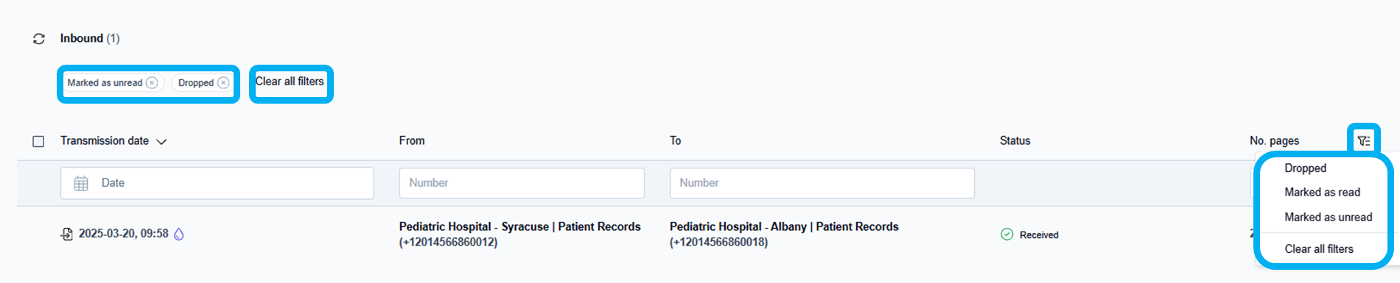
Task: Choose 'Dropped' in the filter menu
Action: [1305, 168]
